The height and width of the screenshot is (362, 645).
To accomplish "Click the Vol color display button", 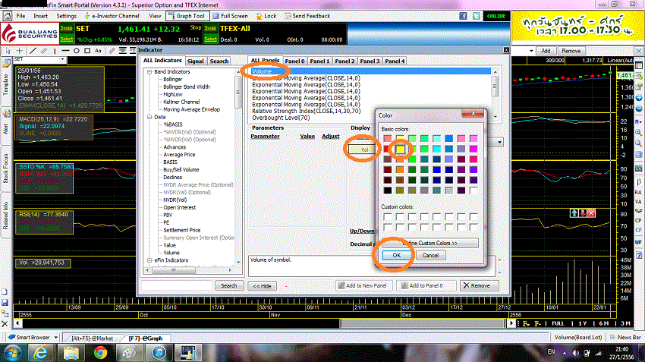I will [362, 150].
